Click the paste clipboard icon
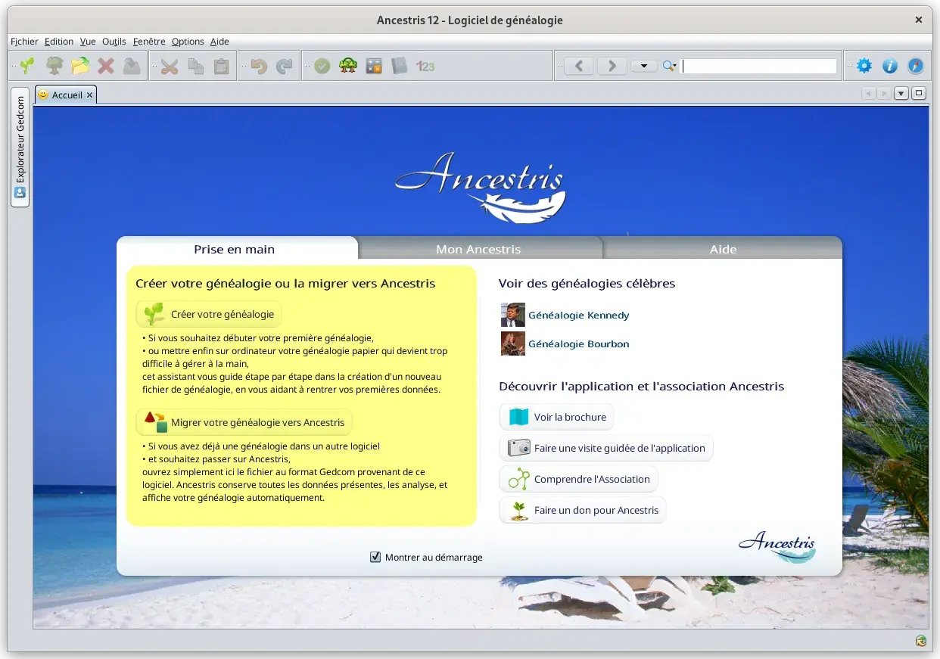This screenshot has height=659, width=940. [x=221, y=67]
